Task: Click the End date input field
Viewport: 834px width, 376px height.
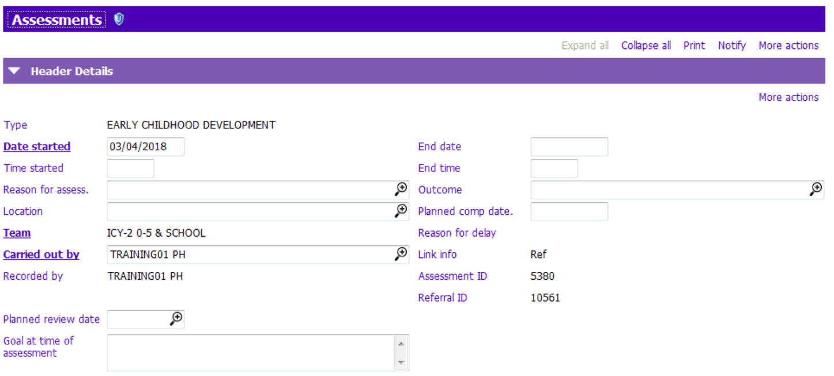Action: (x=569, y=146)
